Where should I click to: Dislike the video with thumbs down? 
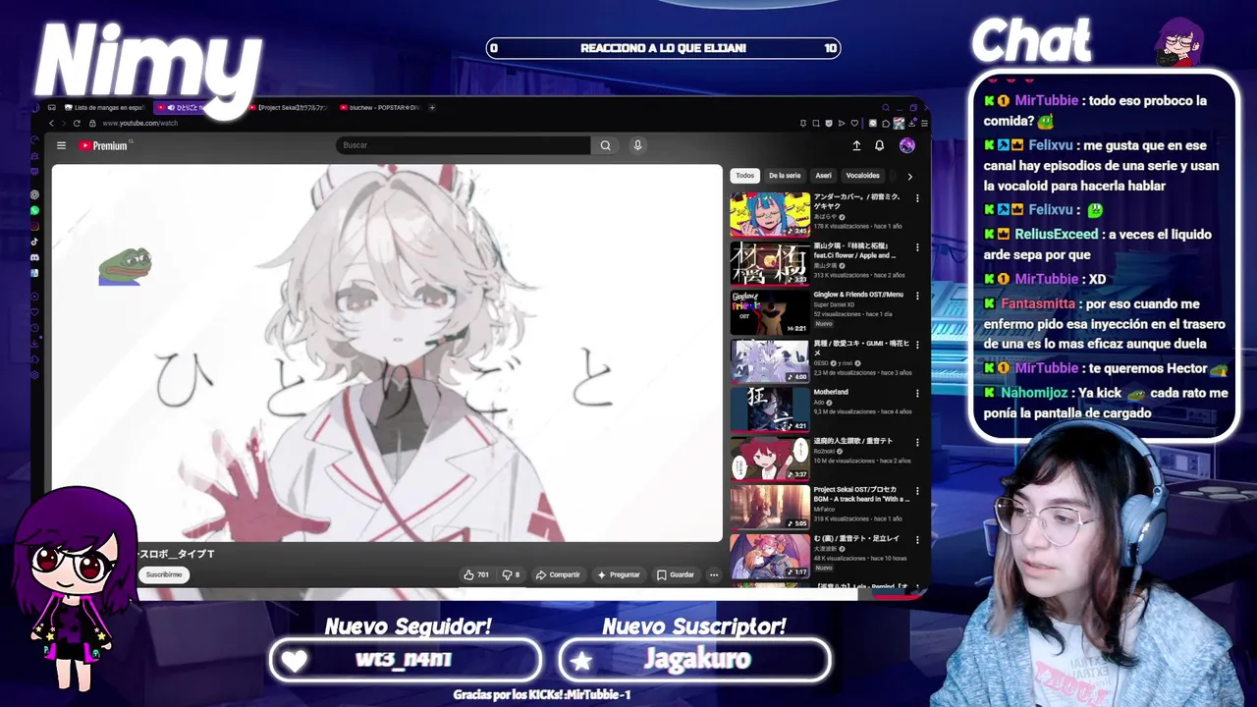coord(511,574)
